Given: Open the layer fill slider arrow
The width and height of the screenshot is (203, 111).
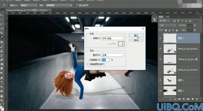Looking at the screenshot, I should click(x=195, y=30).
